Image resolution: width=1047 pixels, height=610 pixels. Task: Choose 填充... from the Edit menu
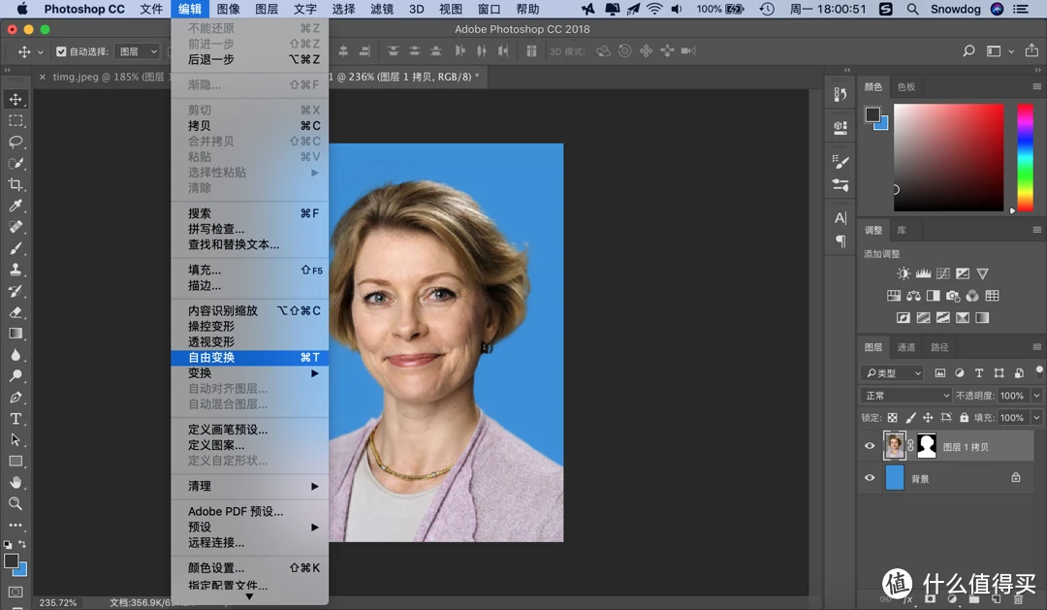[x=250, y=270]
